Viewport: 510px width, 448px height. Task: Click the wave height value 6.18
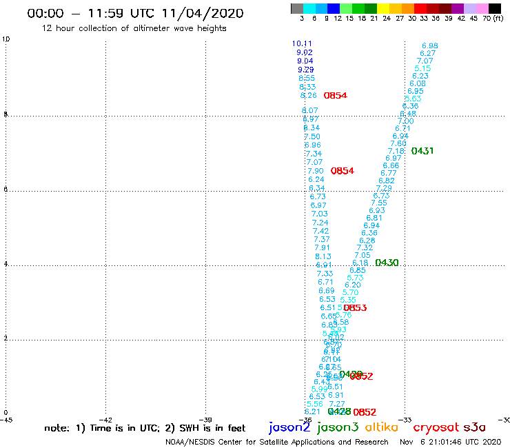[x=360, y=263]
